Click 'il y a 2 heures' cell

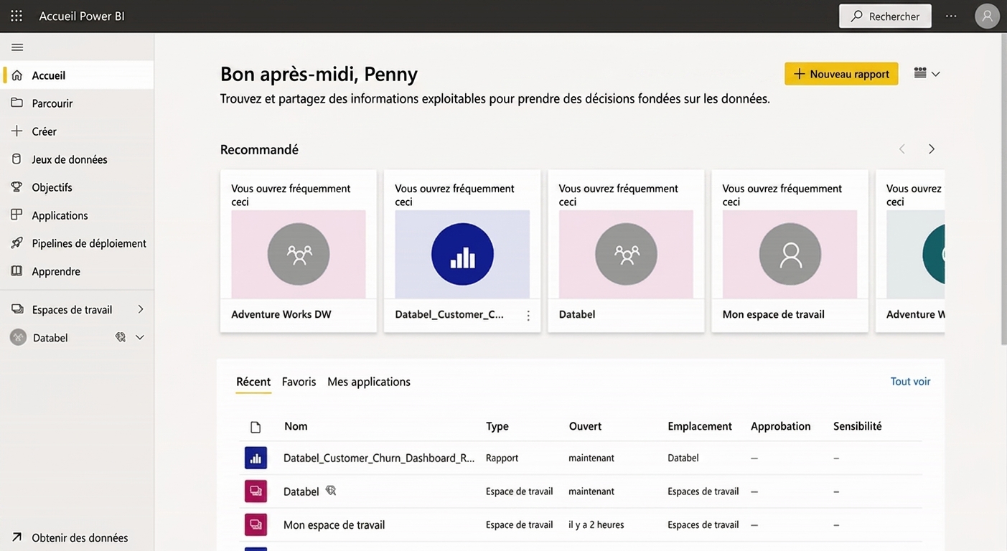click(x=596, y=524)
